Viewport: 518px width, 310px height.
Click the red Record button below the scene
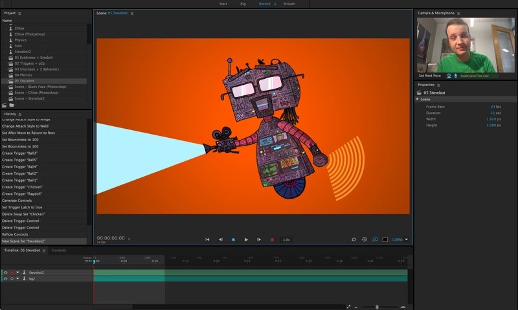[272, 239]
